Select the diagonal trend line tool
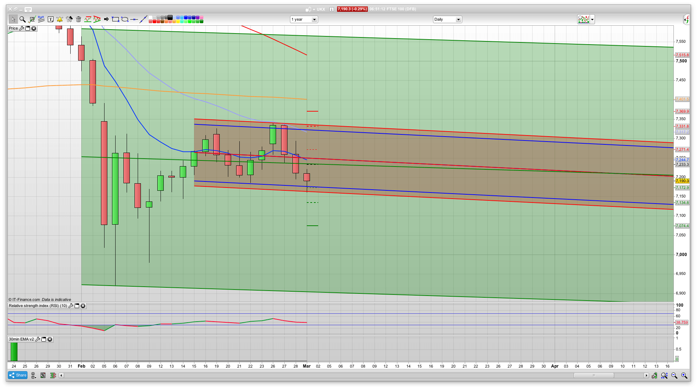Screen dimensions: 697x389 tap(143, 19)
